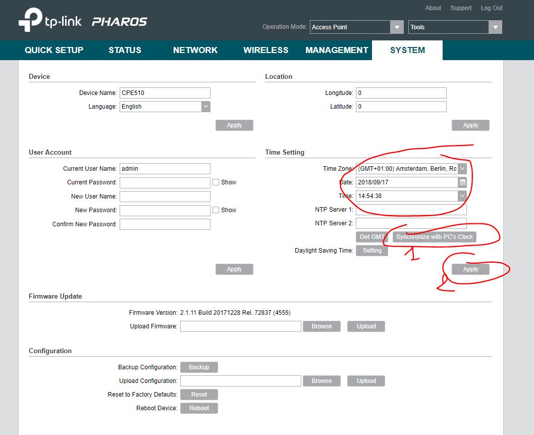Click Synchronize with PC's Clock button
The image size is (534, 435).
click(435, 237)
